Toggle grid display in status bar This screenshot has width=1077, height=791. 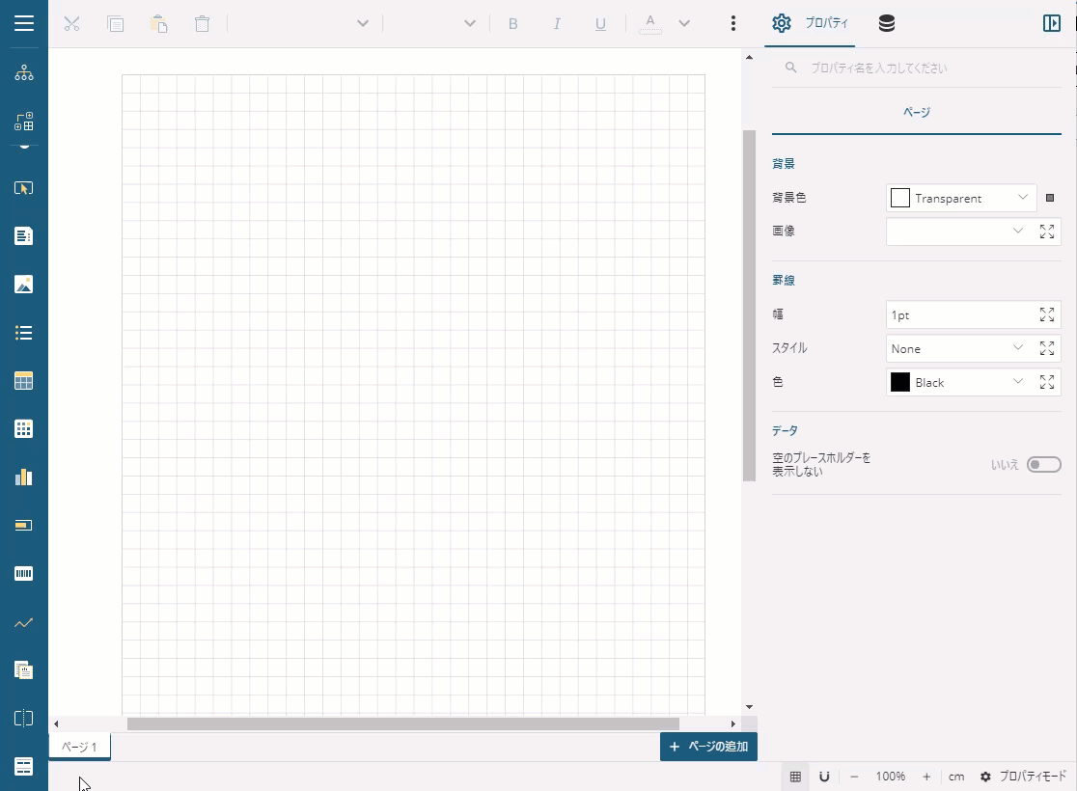click(795, 777)
